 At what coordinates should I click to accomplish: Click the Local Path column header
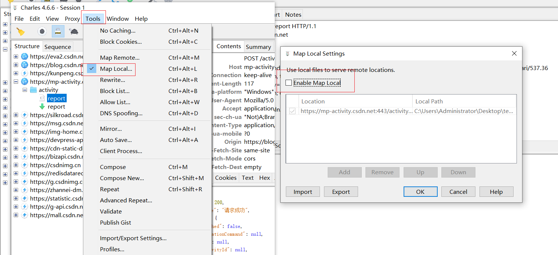(x=464, y=101)
